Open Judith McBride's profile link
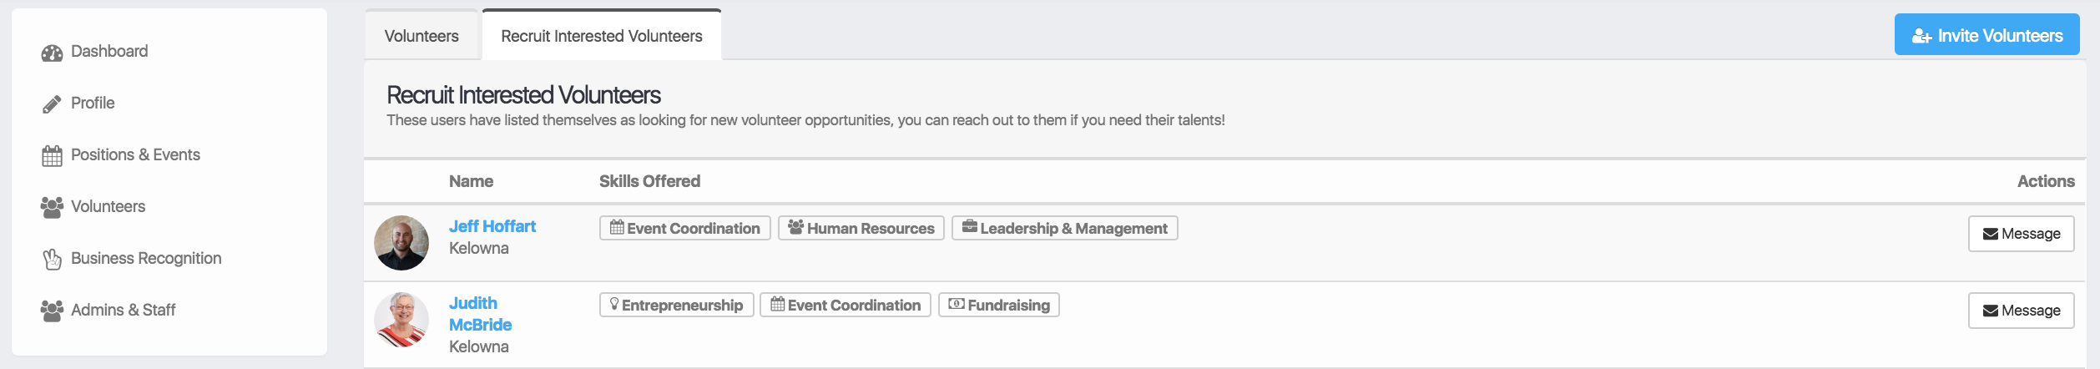Screen dimensions: 2100x369 click(x=480, y=314)
